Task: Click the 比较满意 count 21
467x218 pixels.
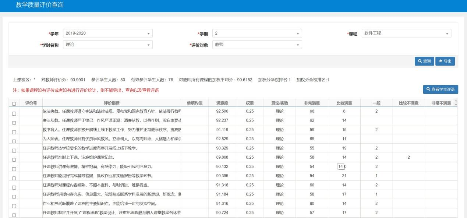Action: [344, 175]
